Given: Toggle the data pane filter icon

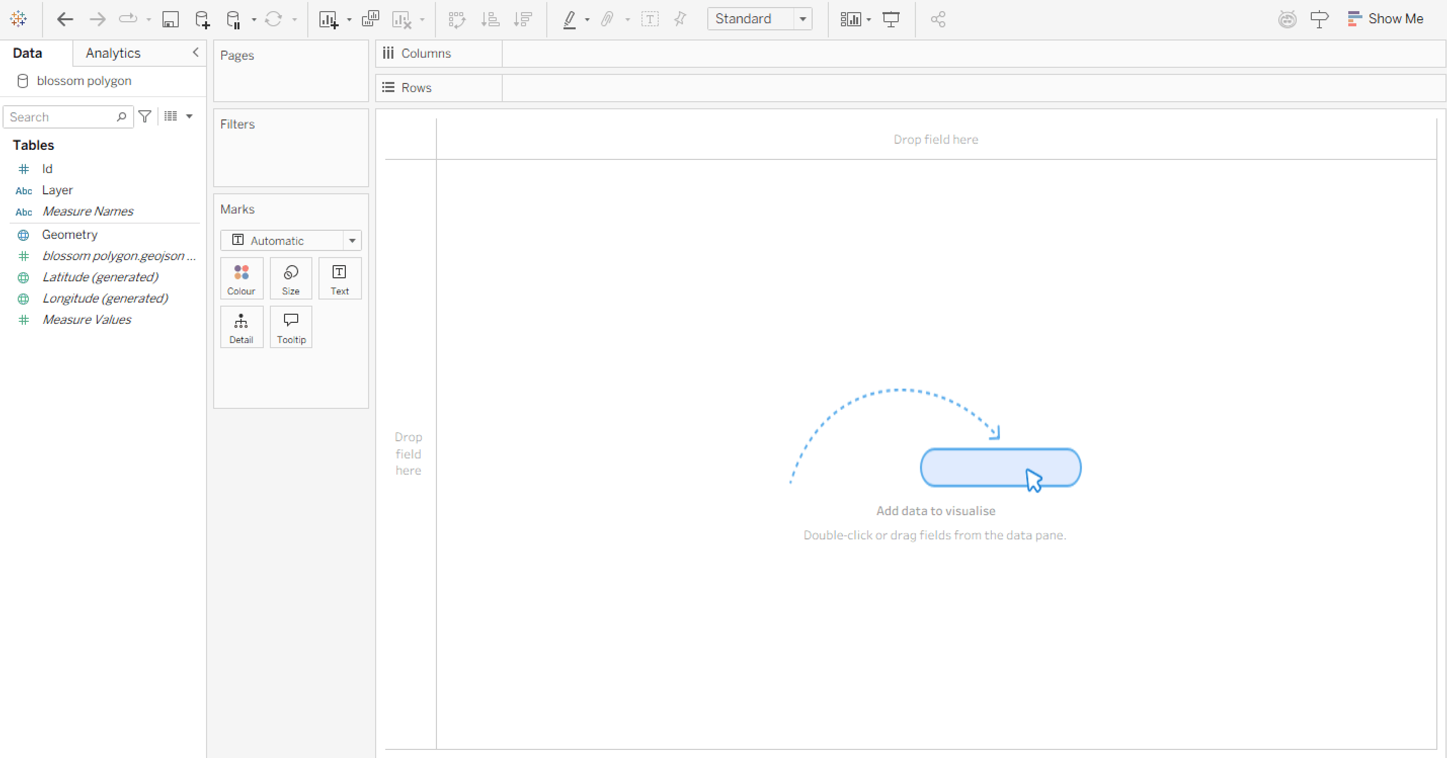Looking at the screenshot, I should click(145, 116).
